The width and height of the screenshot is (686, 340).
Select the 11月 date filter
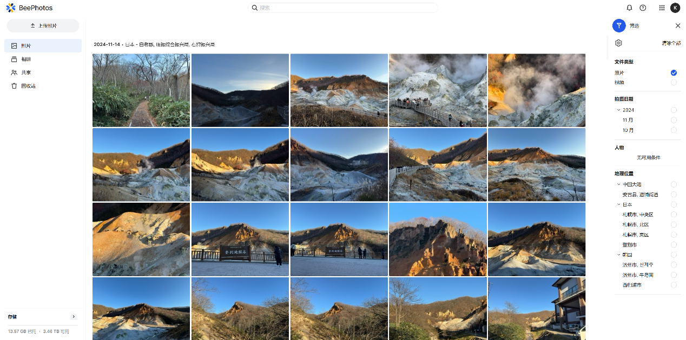click(x=674, y=120)
